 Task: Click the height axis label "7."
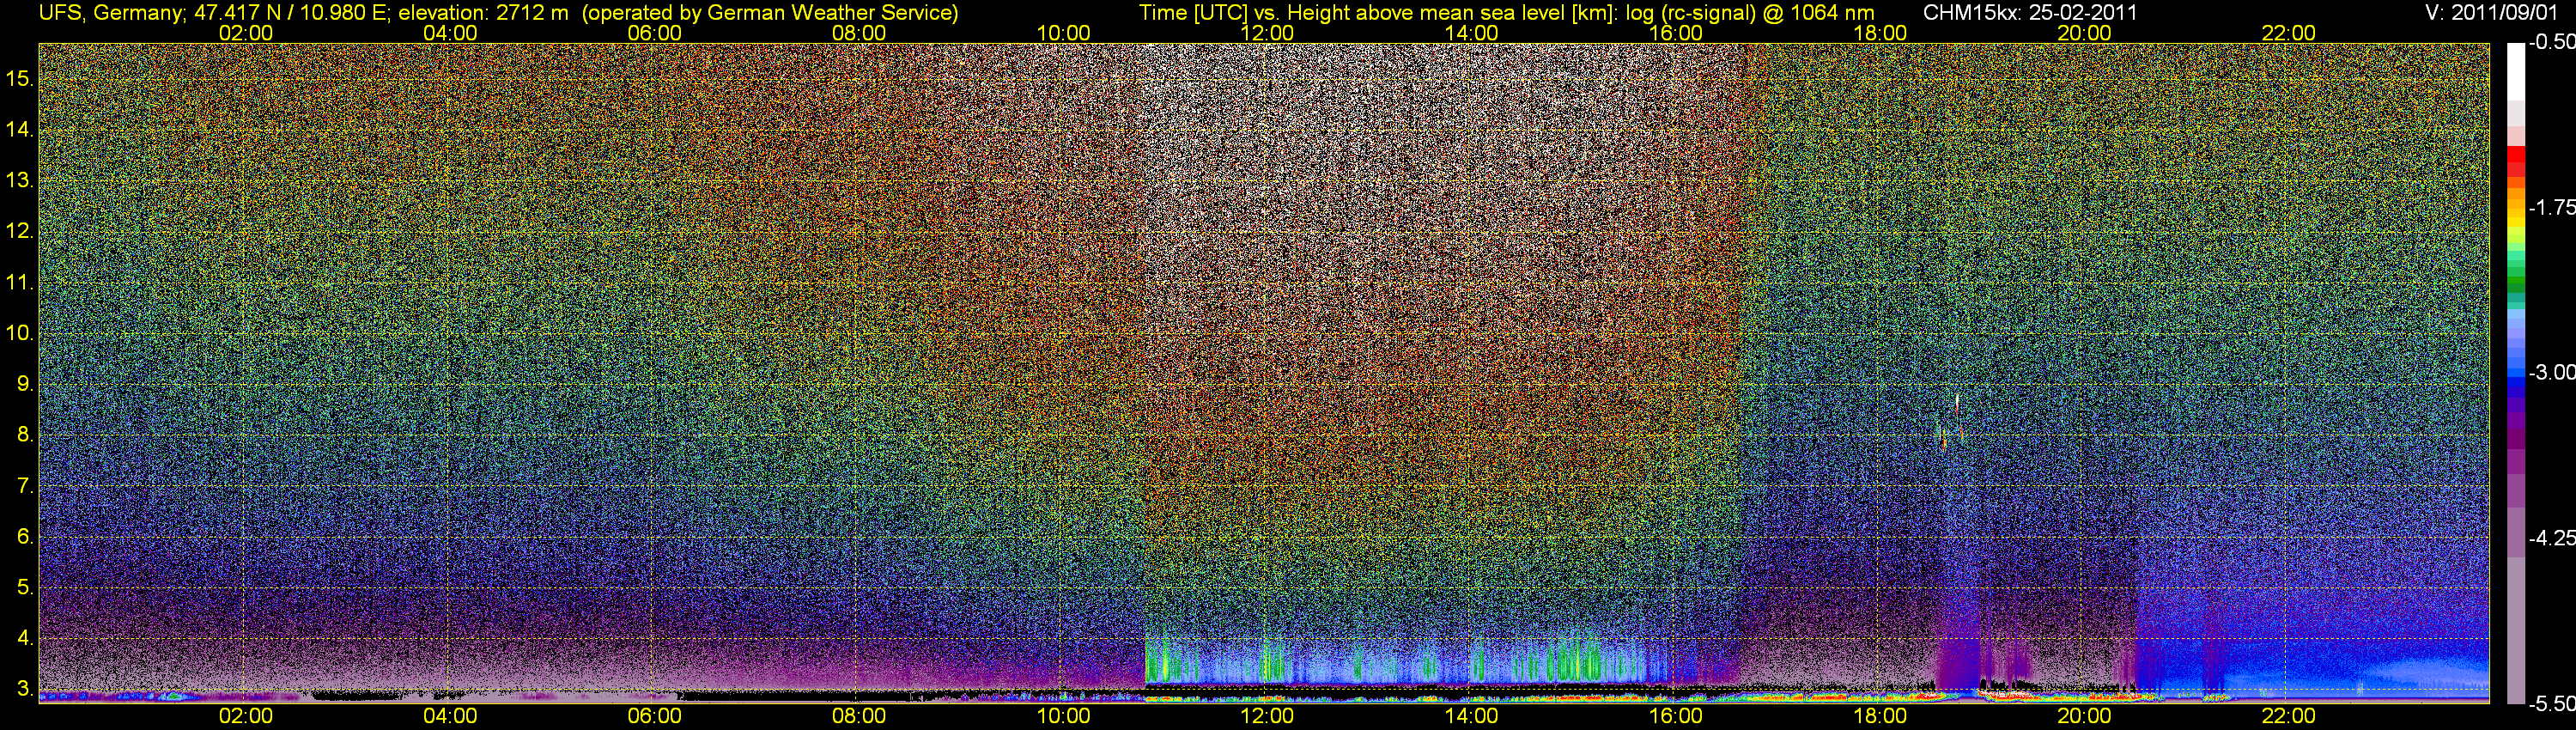tap(26, 486)
